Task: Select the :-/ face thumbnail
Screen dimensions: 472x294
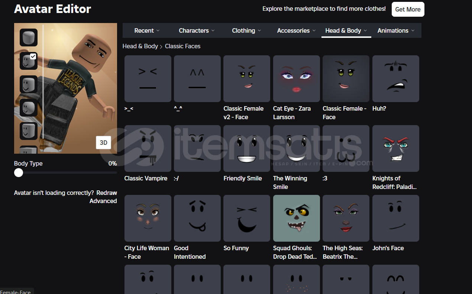Action: [x=197, y=148]
